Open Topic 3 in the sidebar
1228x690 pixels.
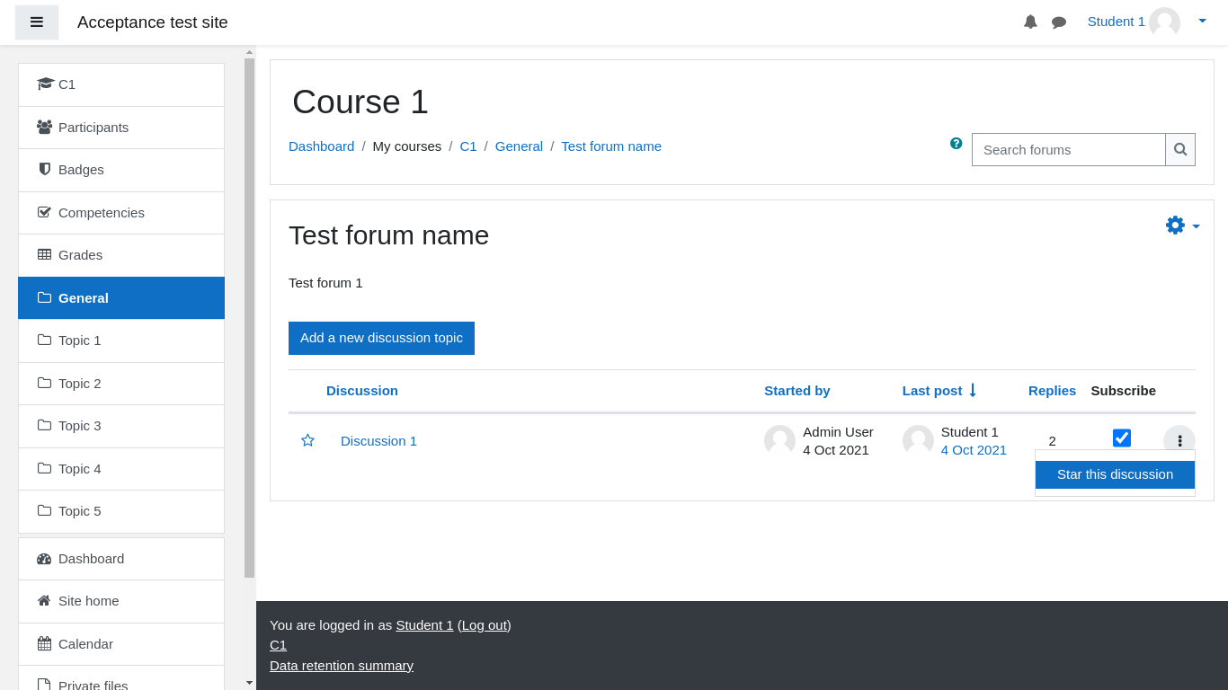[x=121, y=426]
